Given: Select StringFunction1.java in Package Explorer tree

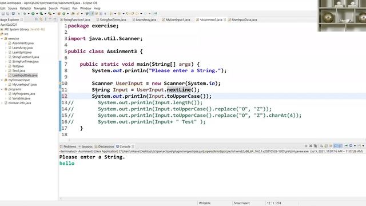Looking at the screenshot, I should point(25,57).
